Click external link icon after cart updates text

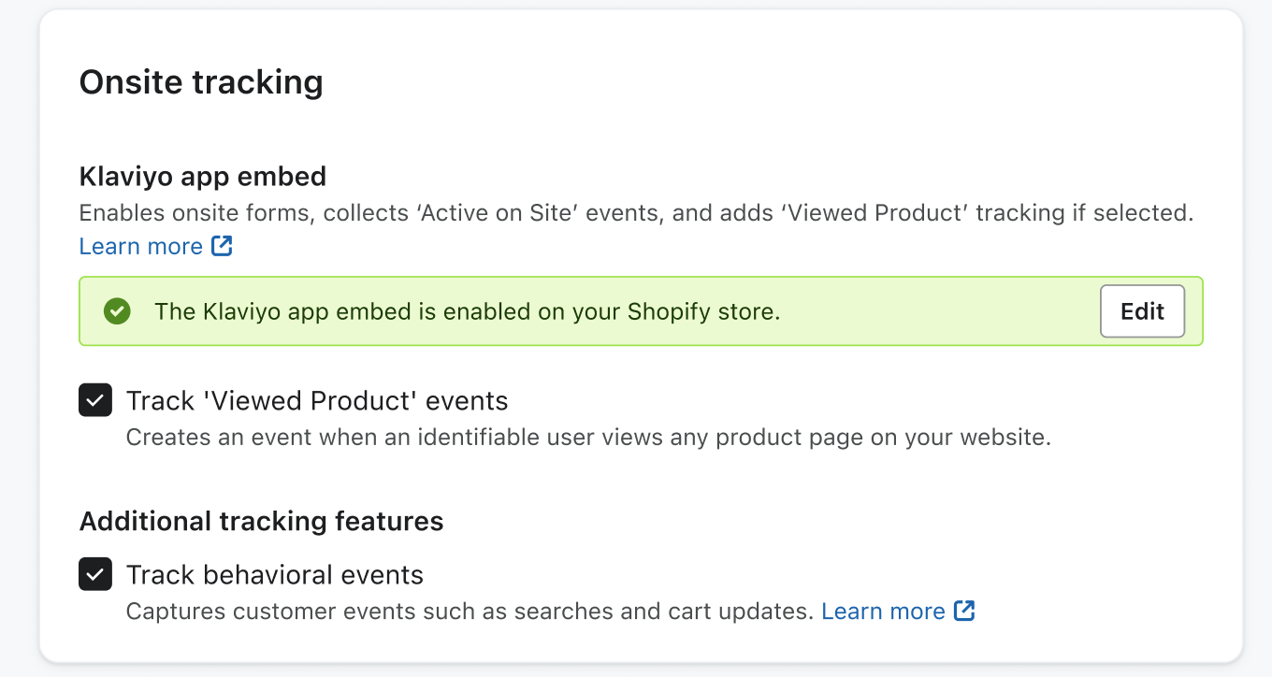tap(964, 612)
